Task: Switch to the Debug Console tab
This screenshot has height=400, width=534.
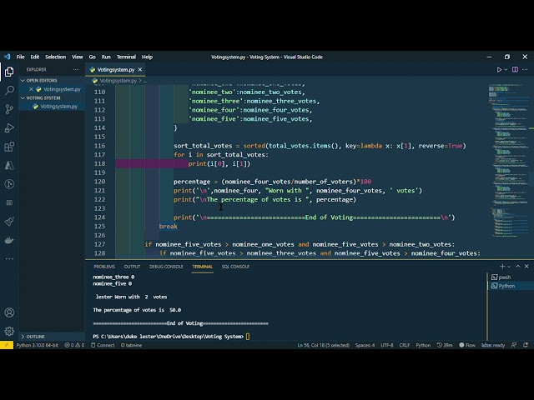Action: click(x=166, y=267)
